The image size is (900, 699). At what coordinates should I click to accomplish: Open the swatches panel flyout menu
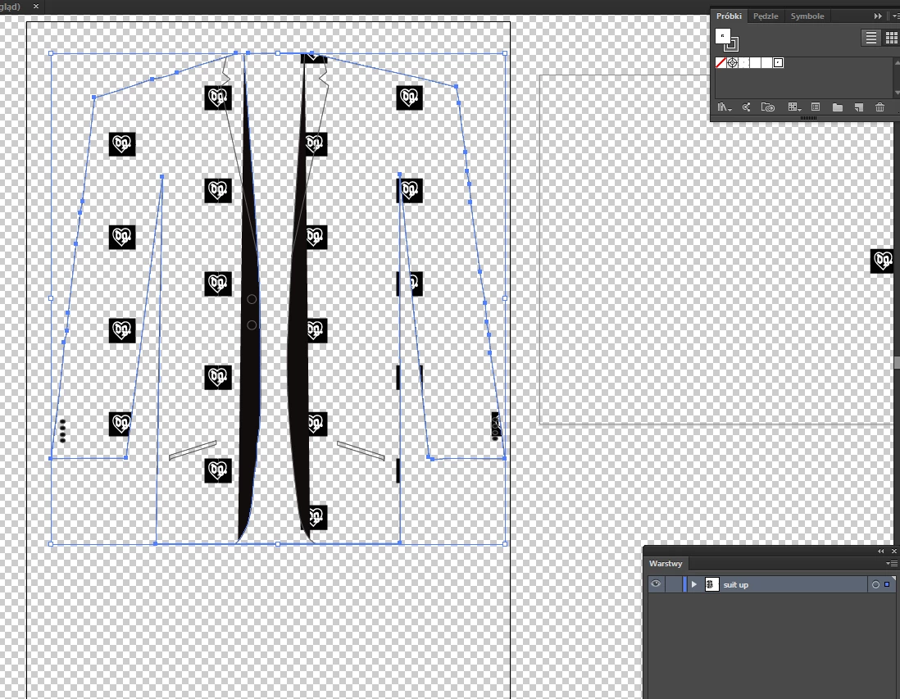coord(895,16)
